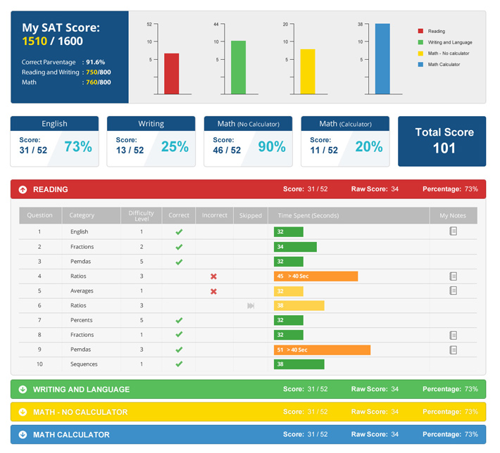Click the red X in question 4 row
The image size is (500, 453).
(213, 276)
